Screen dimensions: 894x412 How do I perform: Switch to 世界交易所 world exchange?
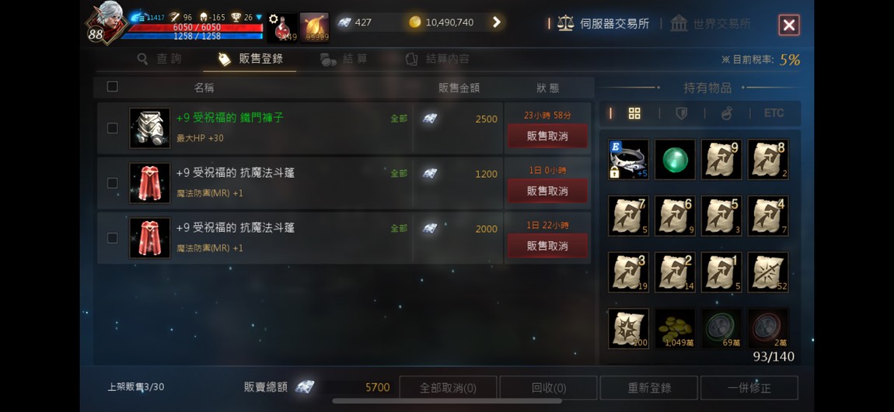tap(711, 23)
